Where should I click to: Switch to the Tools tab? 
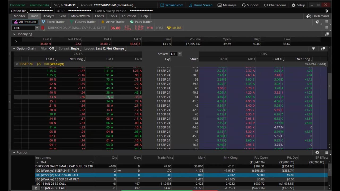113,16
